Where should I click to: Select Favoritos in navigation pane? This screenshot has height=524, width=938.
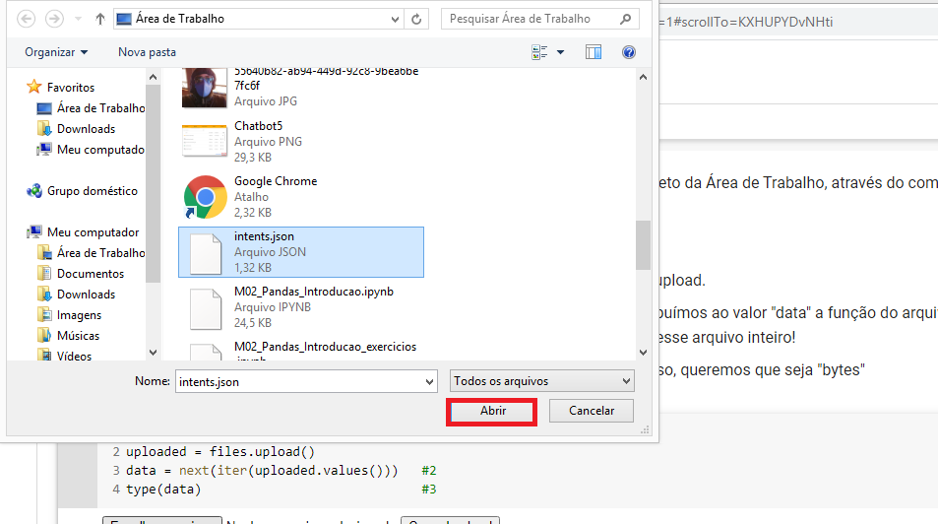click(61, 87)
